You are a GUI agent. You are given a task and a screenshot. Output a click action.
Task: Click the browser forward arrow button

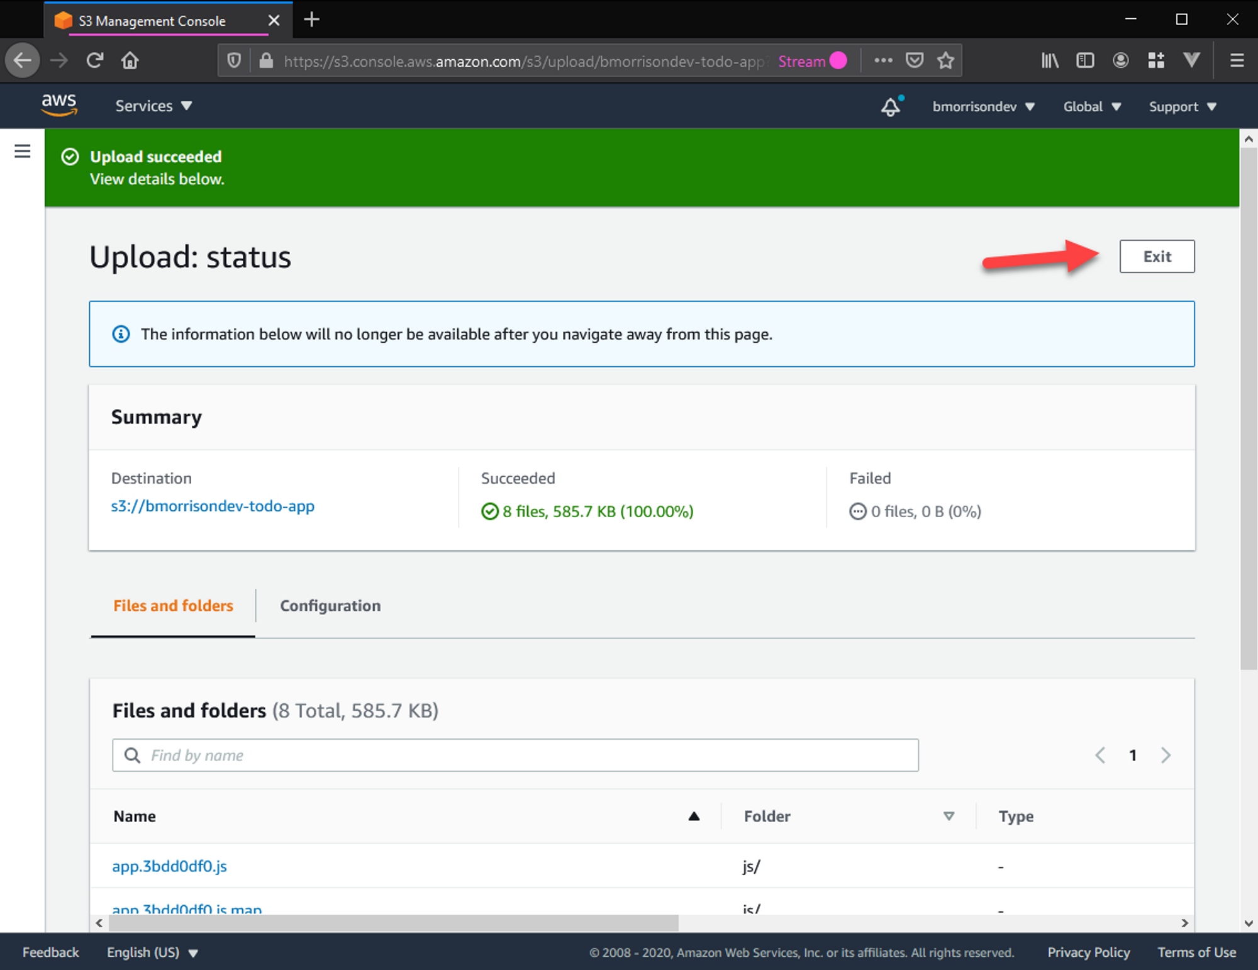tap(59, 60)
